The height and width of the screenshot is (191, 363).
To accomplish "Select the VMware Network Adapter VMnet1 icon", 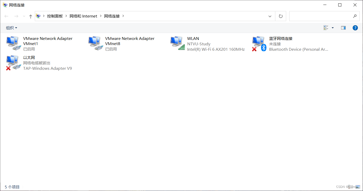I will pyautogui.click(x=13, y=43).
